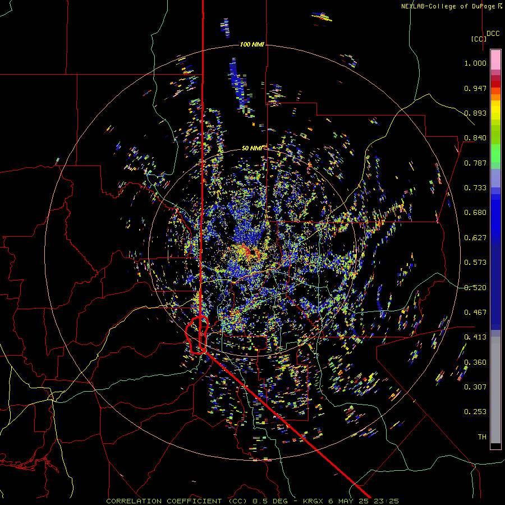Click the 0.947 scale value
Image resolution: width=505 pixels, height=505 pixels.
tap(475, 88)
